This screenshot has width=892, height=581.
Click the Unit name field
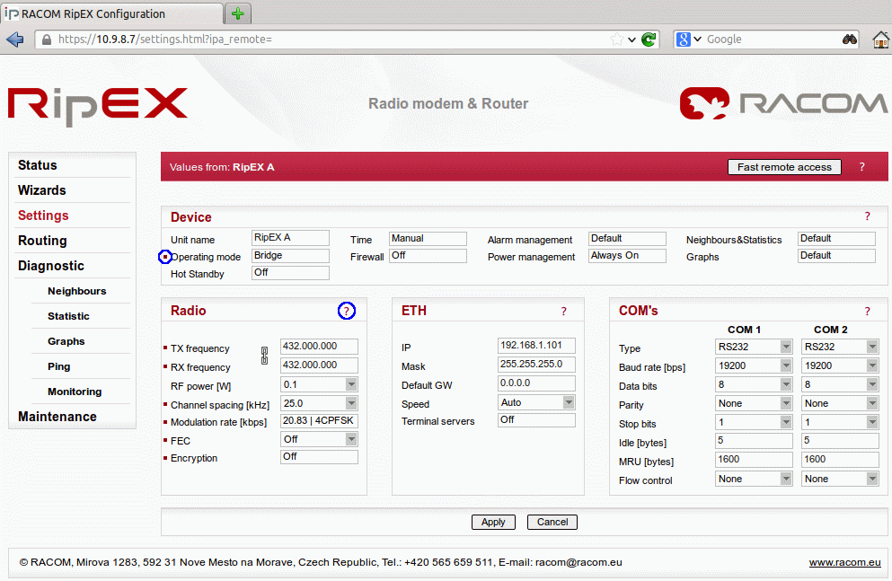290,238
